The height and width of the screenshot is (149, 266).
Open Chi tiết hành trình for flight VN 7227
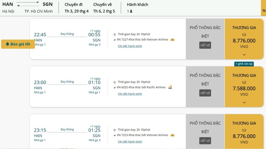coord(130,46)
